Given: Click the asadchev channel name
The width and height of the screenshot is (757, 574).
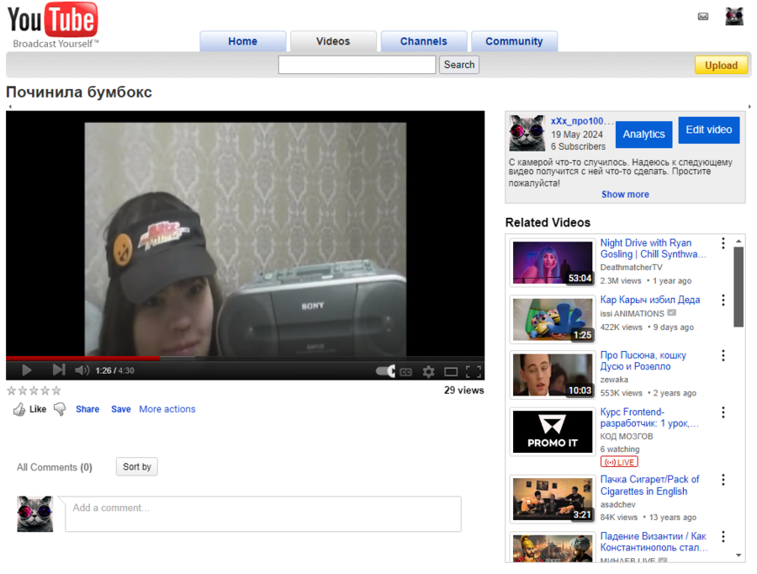Looking at the screenshot, I should 617,505.
